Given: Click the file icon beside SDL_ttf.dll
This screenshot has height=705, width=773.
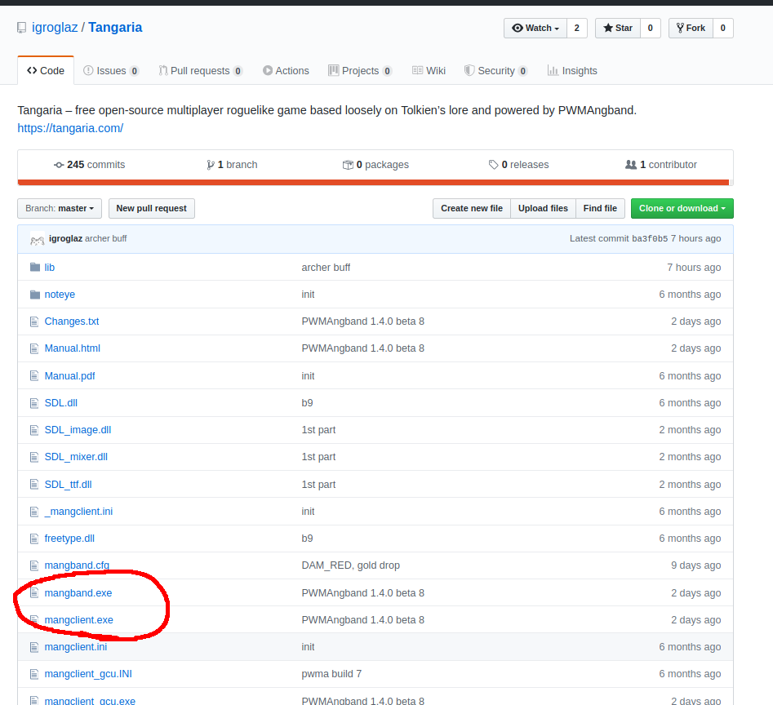Looking at the screenshot, I should [x=34, y=485].
